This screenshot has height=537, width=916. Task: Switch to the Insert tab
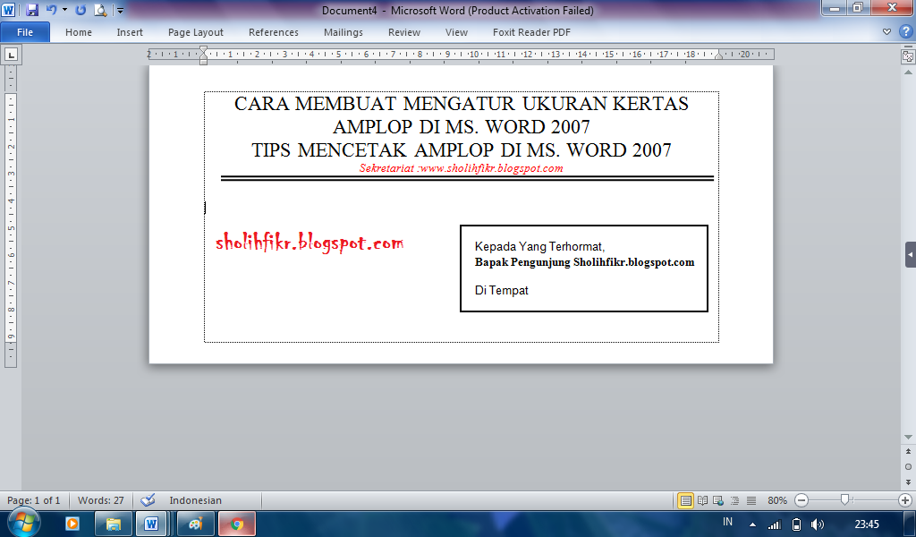(130, 32)
